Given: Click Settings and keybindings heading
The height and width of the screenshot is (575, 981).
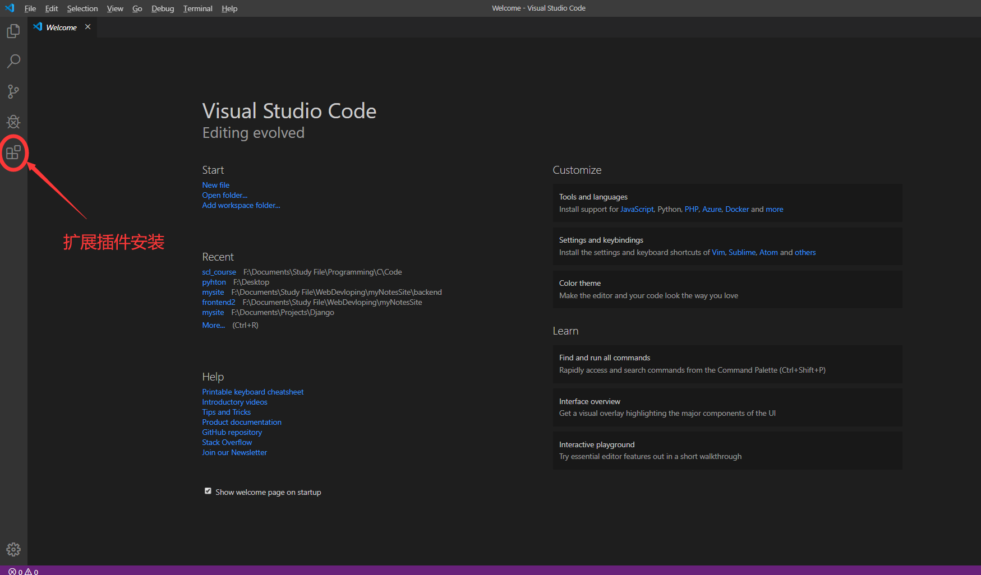Looking at the screenshot, I should point(601,240).
